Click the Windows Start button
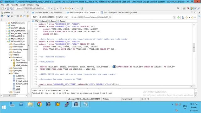Viewport: 201px width, 113px height. [x=3, y=107]
